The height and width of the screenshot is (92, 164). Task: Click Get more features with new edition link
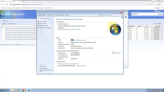point(69,29)
